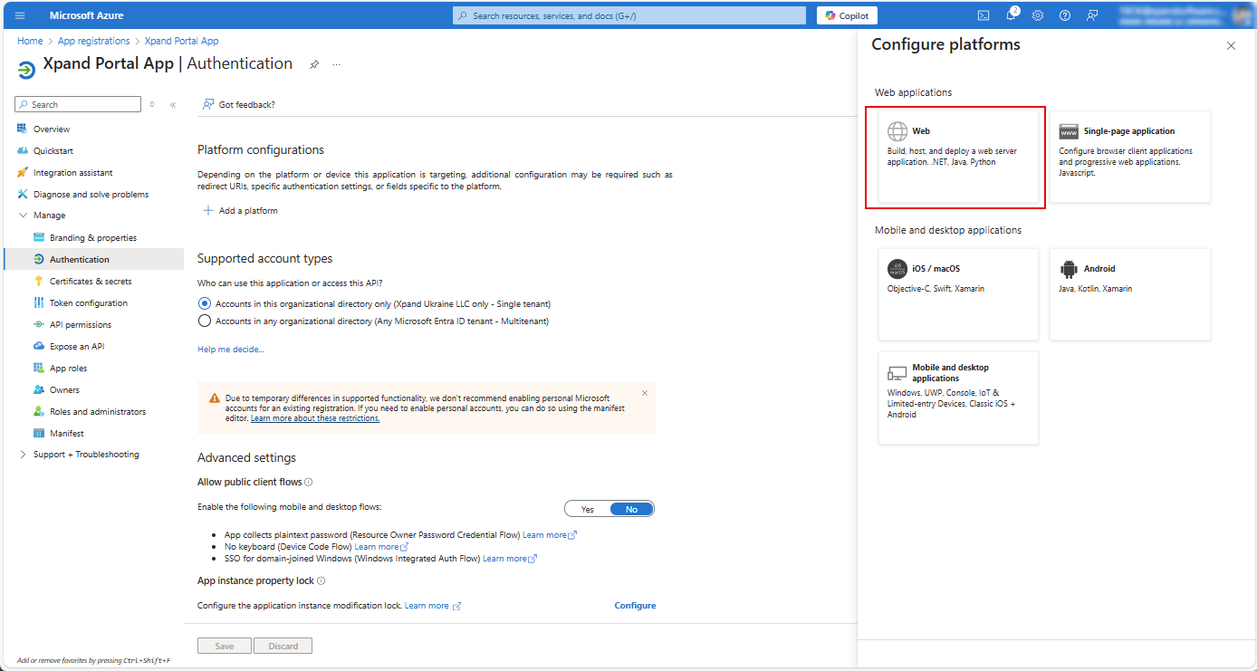
Task: Choose the Single-page application platform tile
Action: (x=1129, y=157)
